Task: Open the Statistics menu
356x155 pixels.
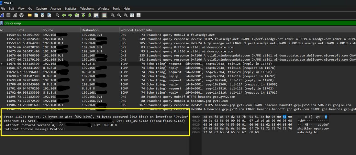Action: coord(70,9)
